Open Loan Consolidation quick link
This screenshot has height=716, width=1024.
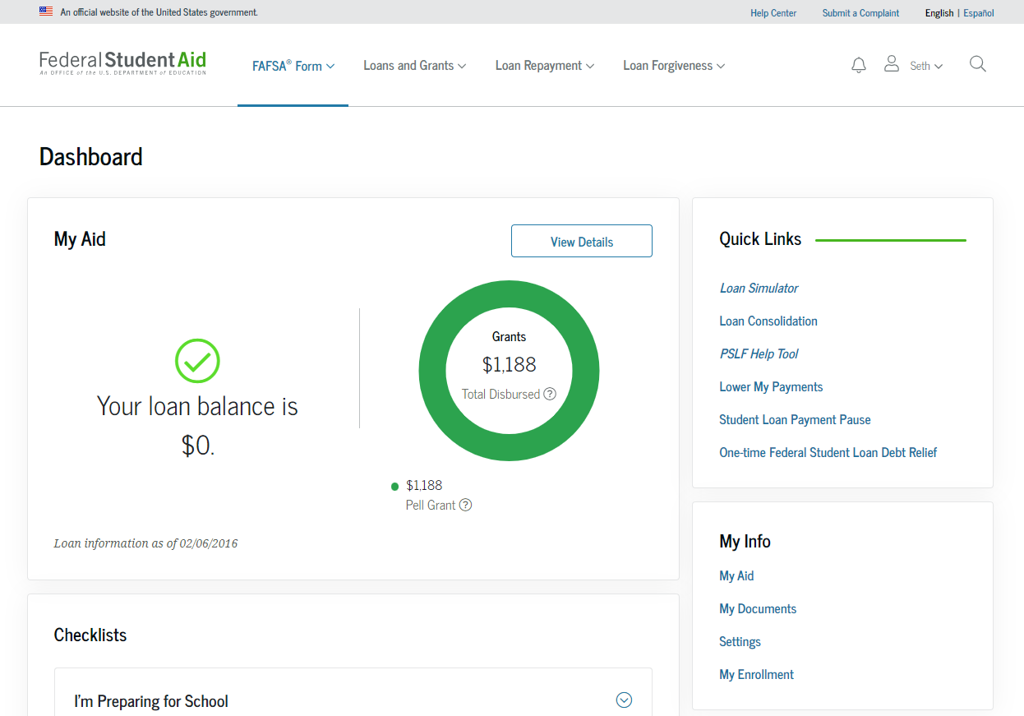768,321
